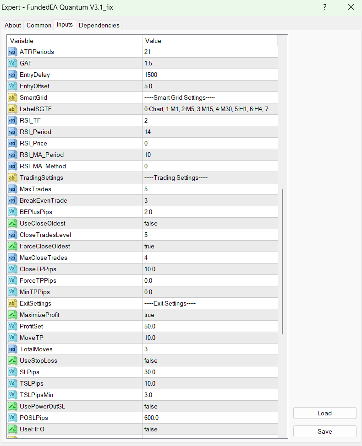Select the MoveTP variable name

(x=32, y=338)
